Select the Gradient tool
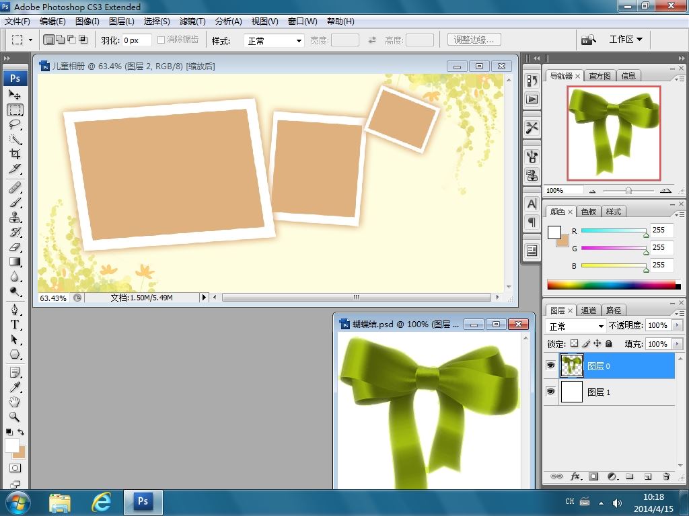This screenshot has width=689, height=516. pyautogui.click(x=15, y=262)
